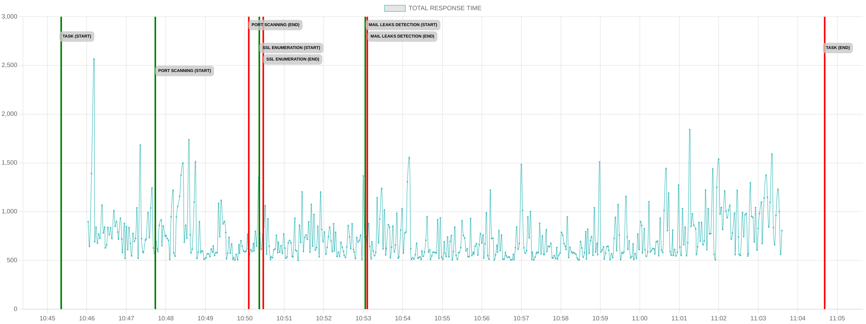This screenshot has width=866, height=324.
Task: Click the green TASK (START) vertical line
Action: (61, 163)
